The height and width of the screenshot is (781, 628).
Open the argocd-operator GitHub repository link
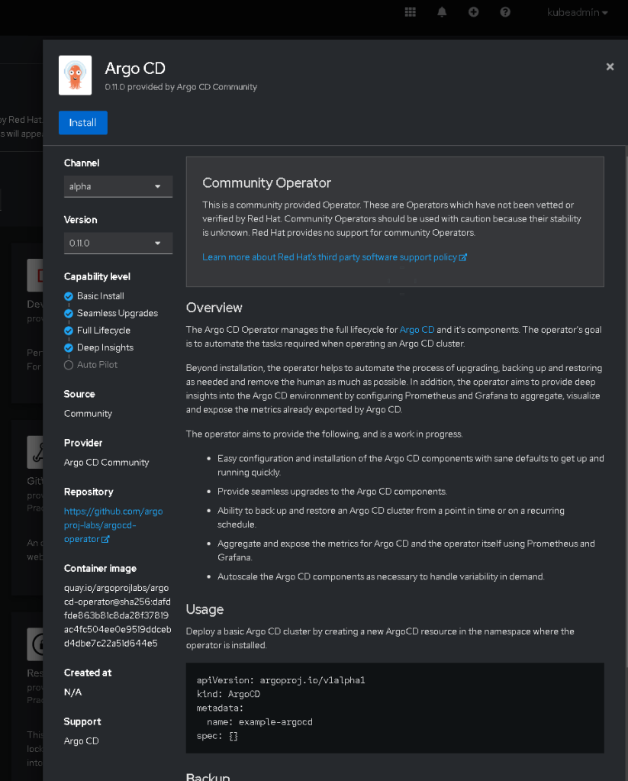pos(113,525)
